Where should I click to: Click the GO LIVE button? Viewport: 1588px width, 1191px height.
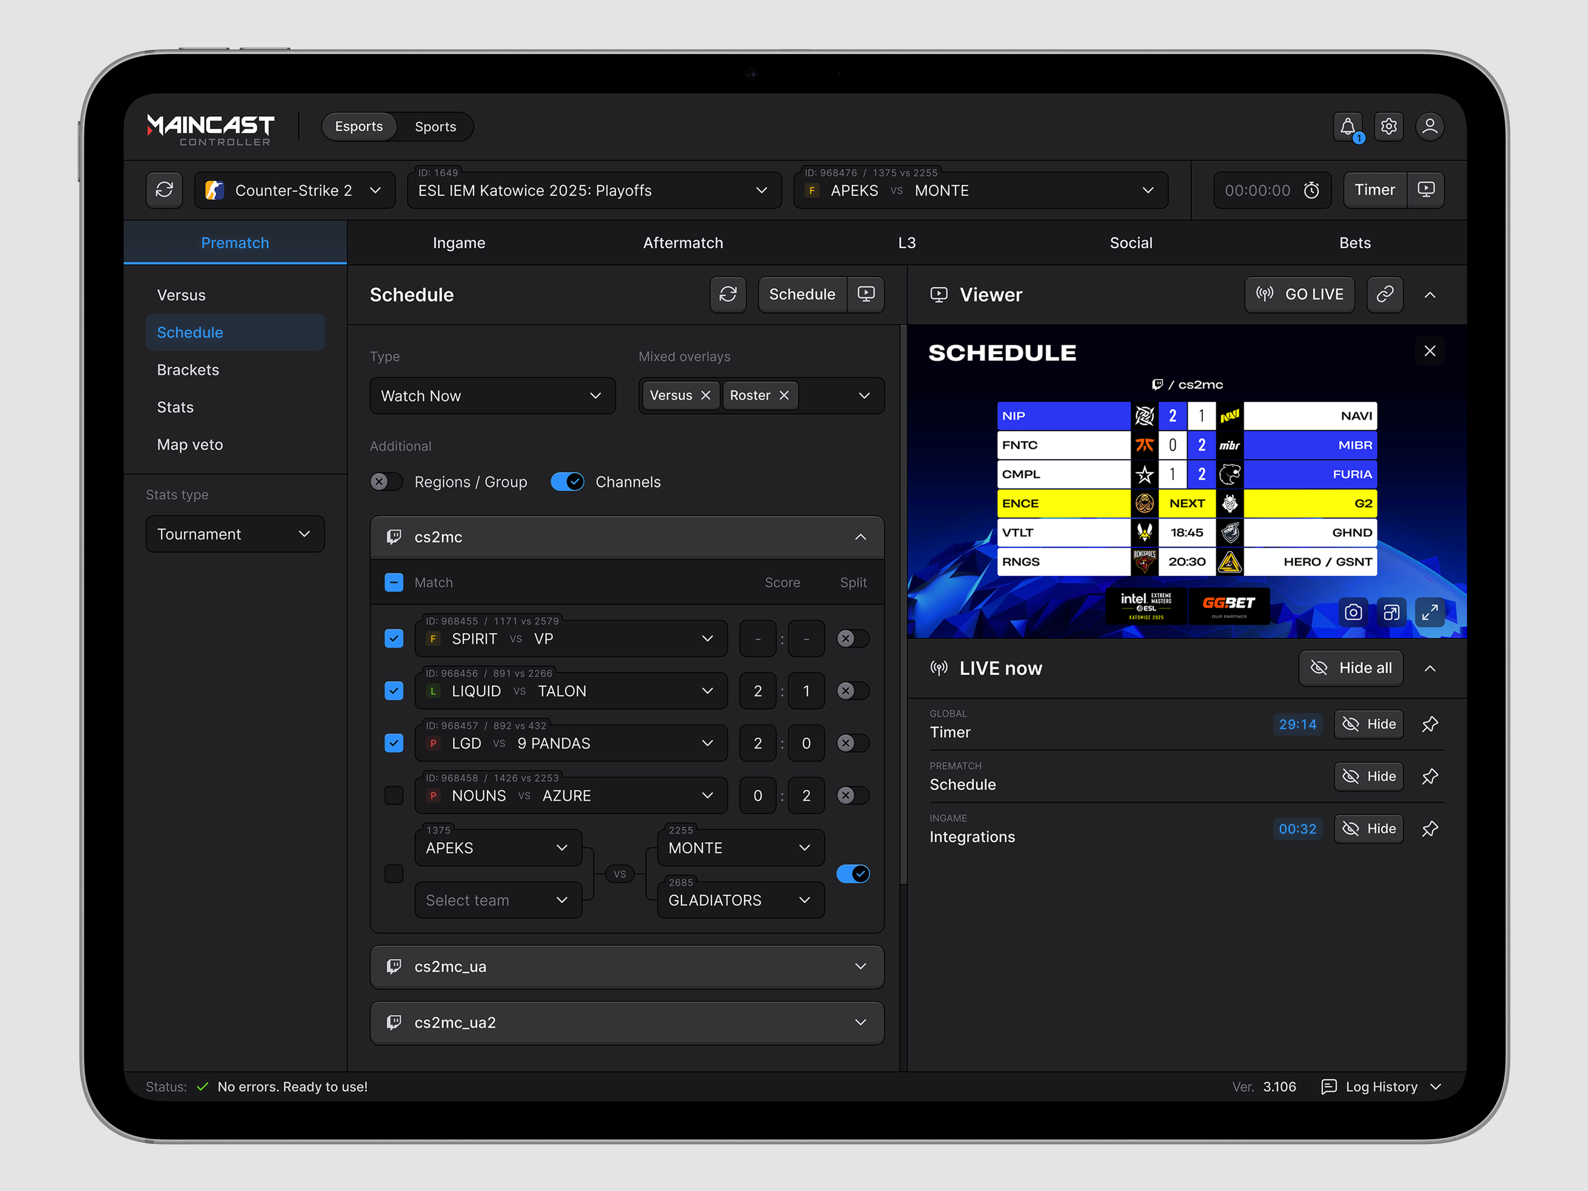[x=1299, y=294]
